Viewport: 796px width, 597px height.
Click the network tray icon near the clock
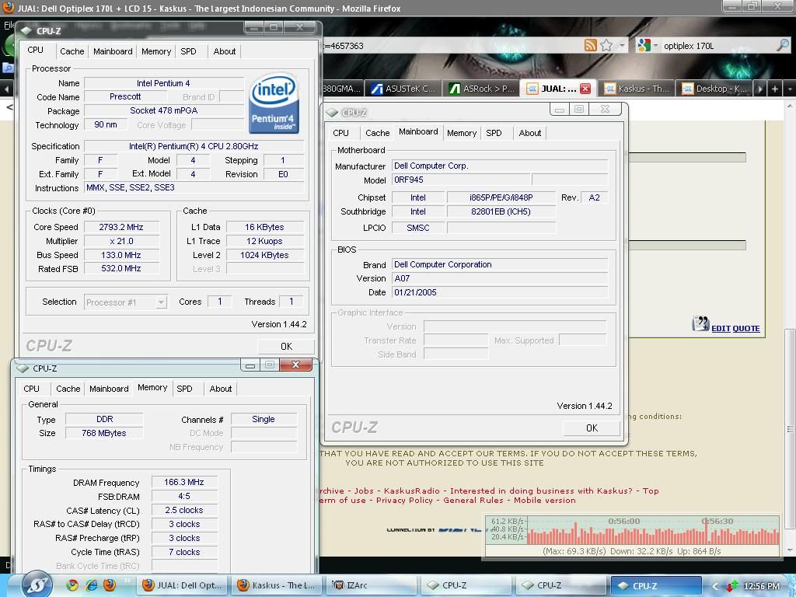tap(731, 586)
